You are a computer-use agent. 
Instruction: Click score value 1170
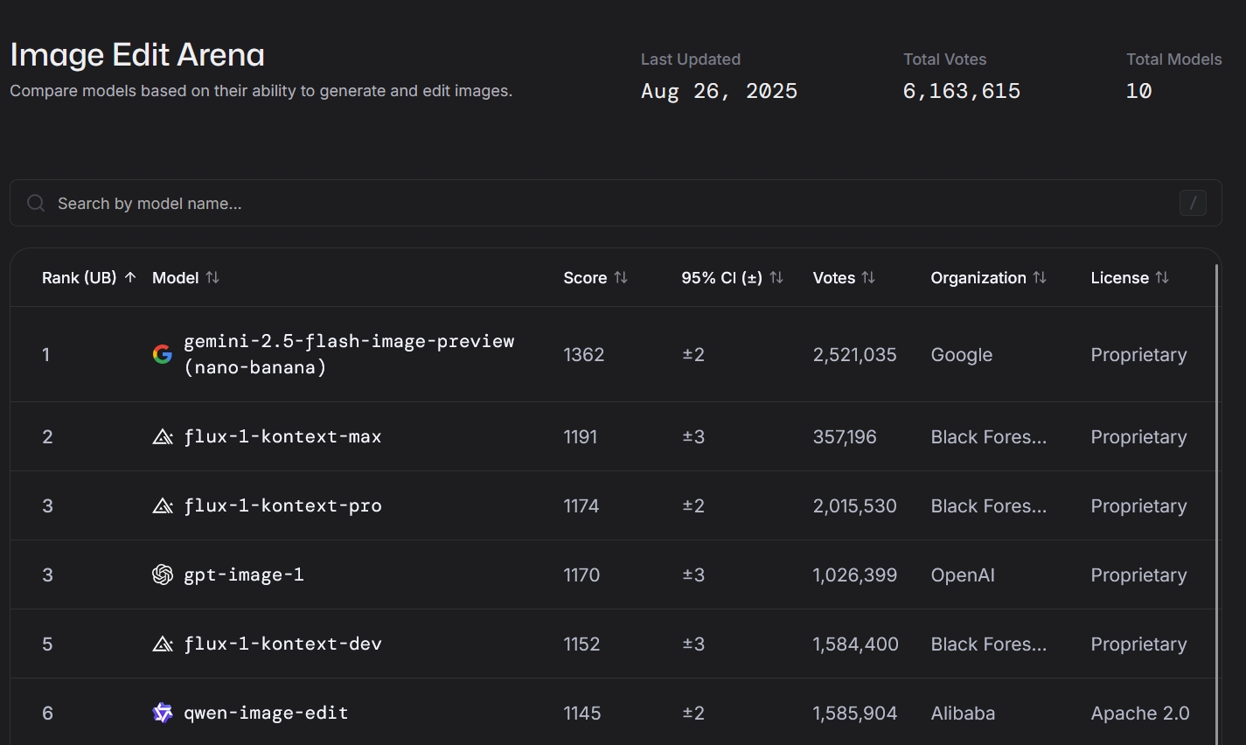pyautogui.click(x=581, y=574)
